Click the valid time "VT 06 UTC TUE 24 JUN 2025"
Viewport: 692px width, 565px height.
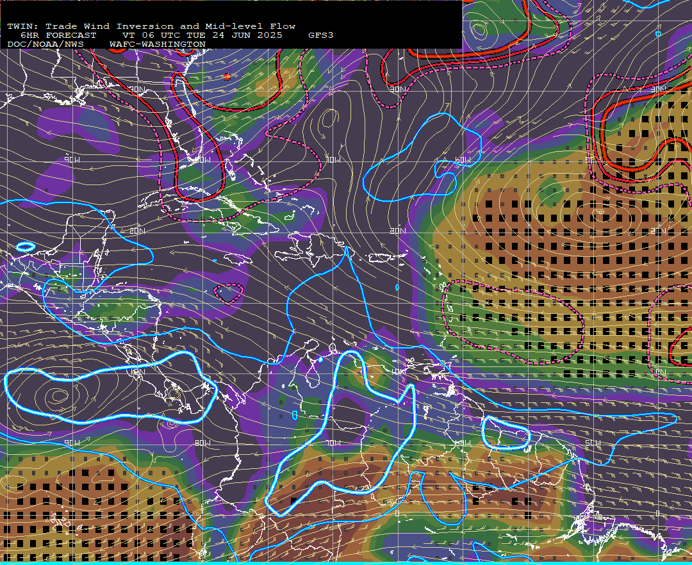click(202, 35)
